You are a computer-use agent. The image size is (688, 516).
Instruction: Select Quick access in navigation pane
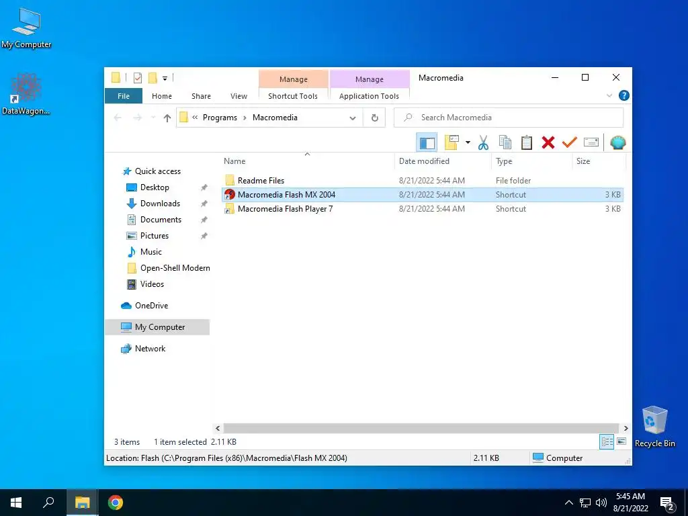pyautogui.click(x=157, y=171)
